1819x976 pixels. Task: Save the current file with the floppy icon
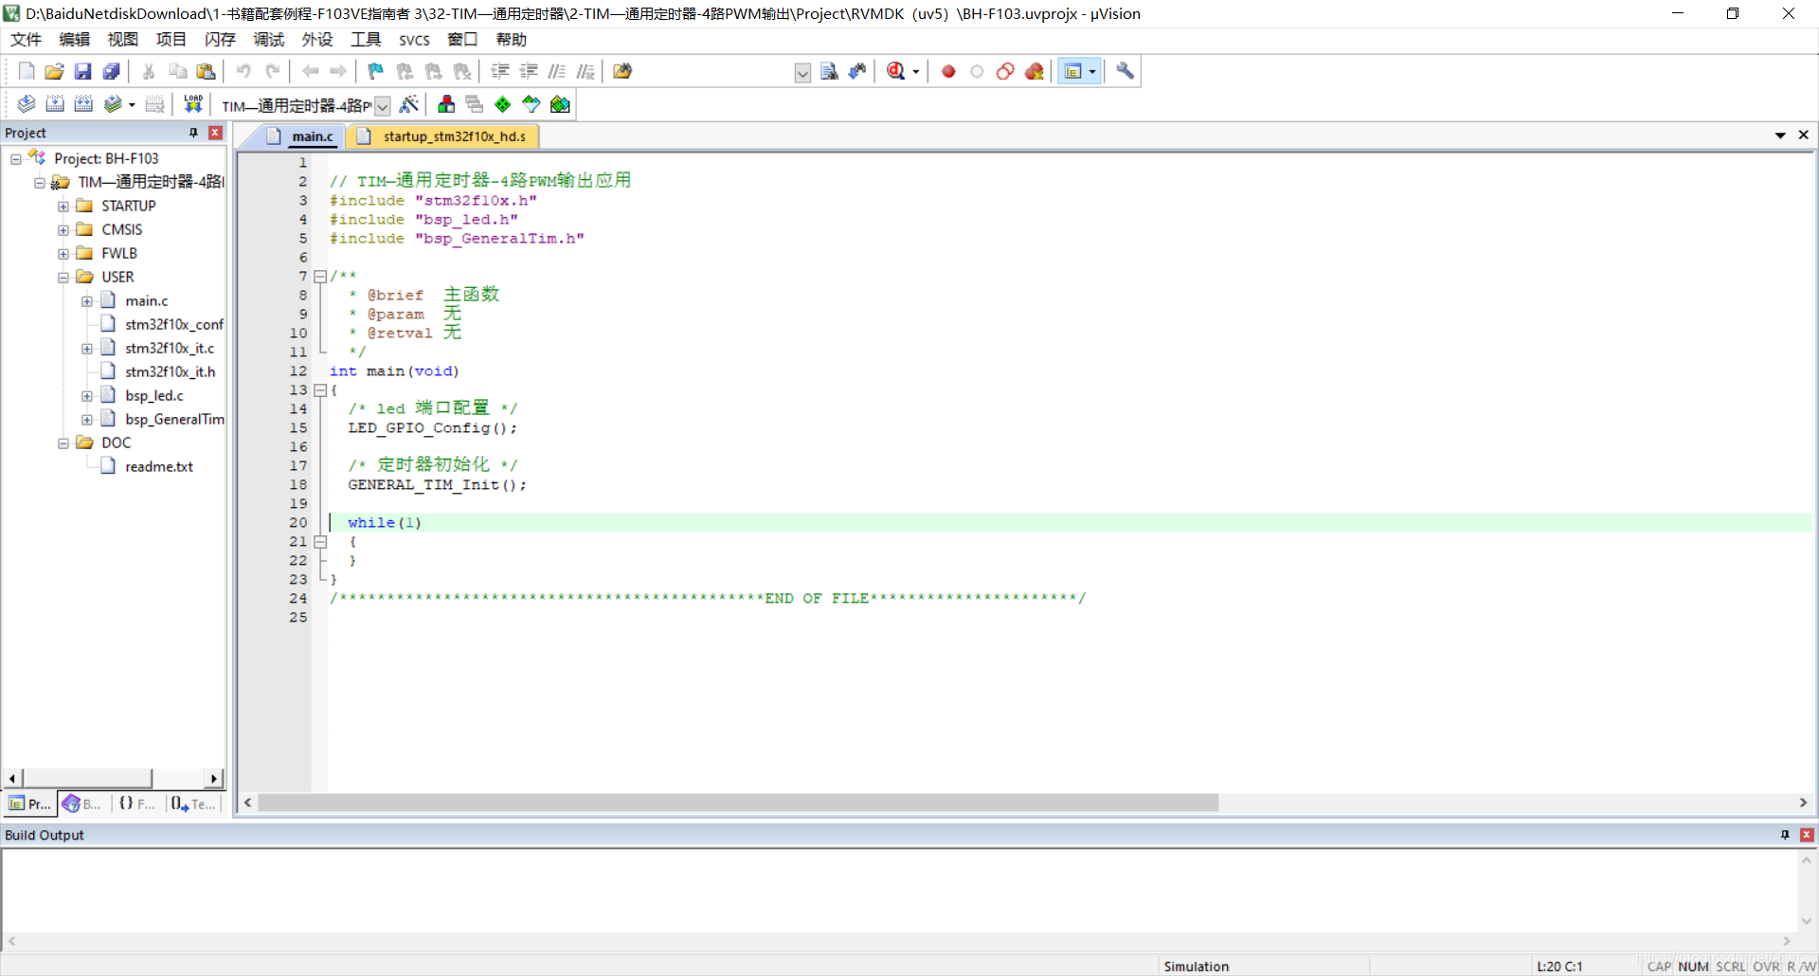[83, 71]
